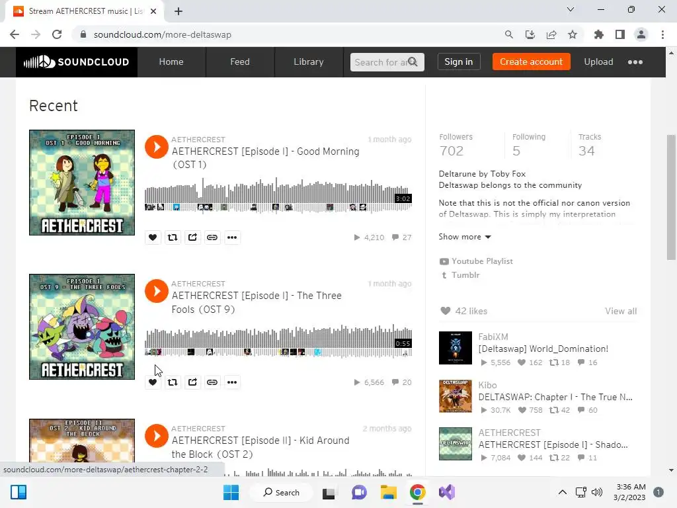Play The Three Fools (OST 9) track
Image resolution: width=677 pixels, height=508 pixels.
156,291
